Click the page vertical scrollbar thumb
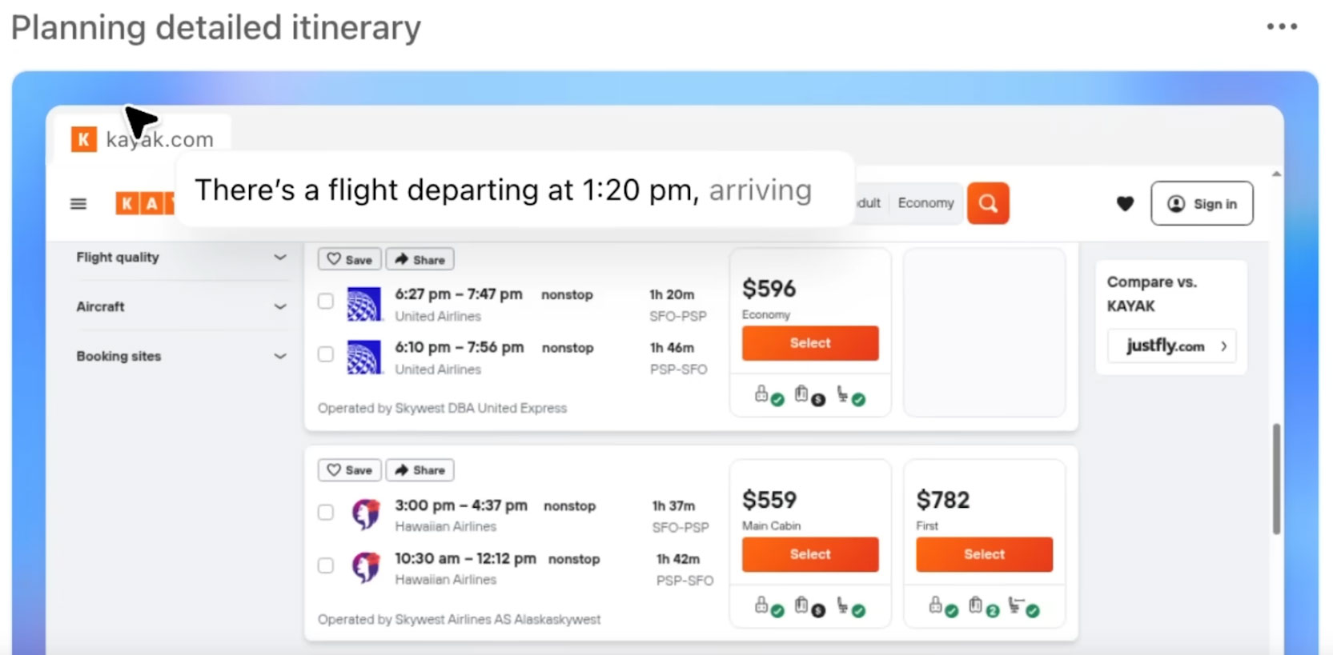This screenshot has height=655, width=1333. coord(1276,478)
